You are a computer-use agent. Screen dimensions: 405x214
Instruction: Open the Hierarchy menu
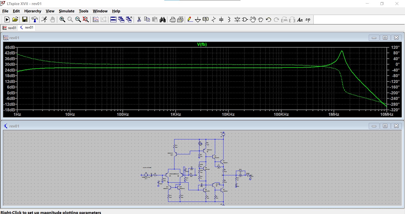pyautogui.click(x=33, y=11)
